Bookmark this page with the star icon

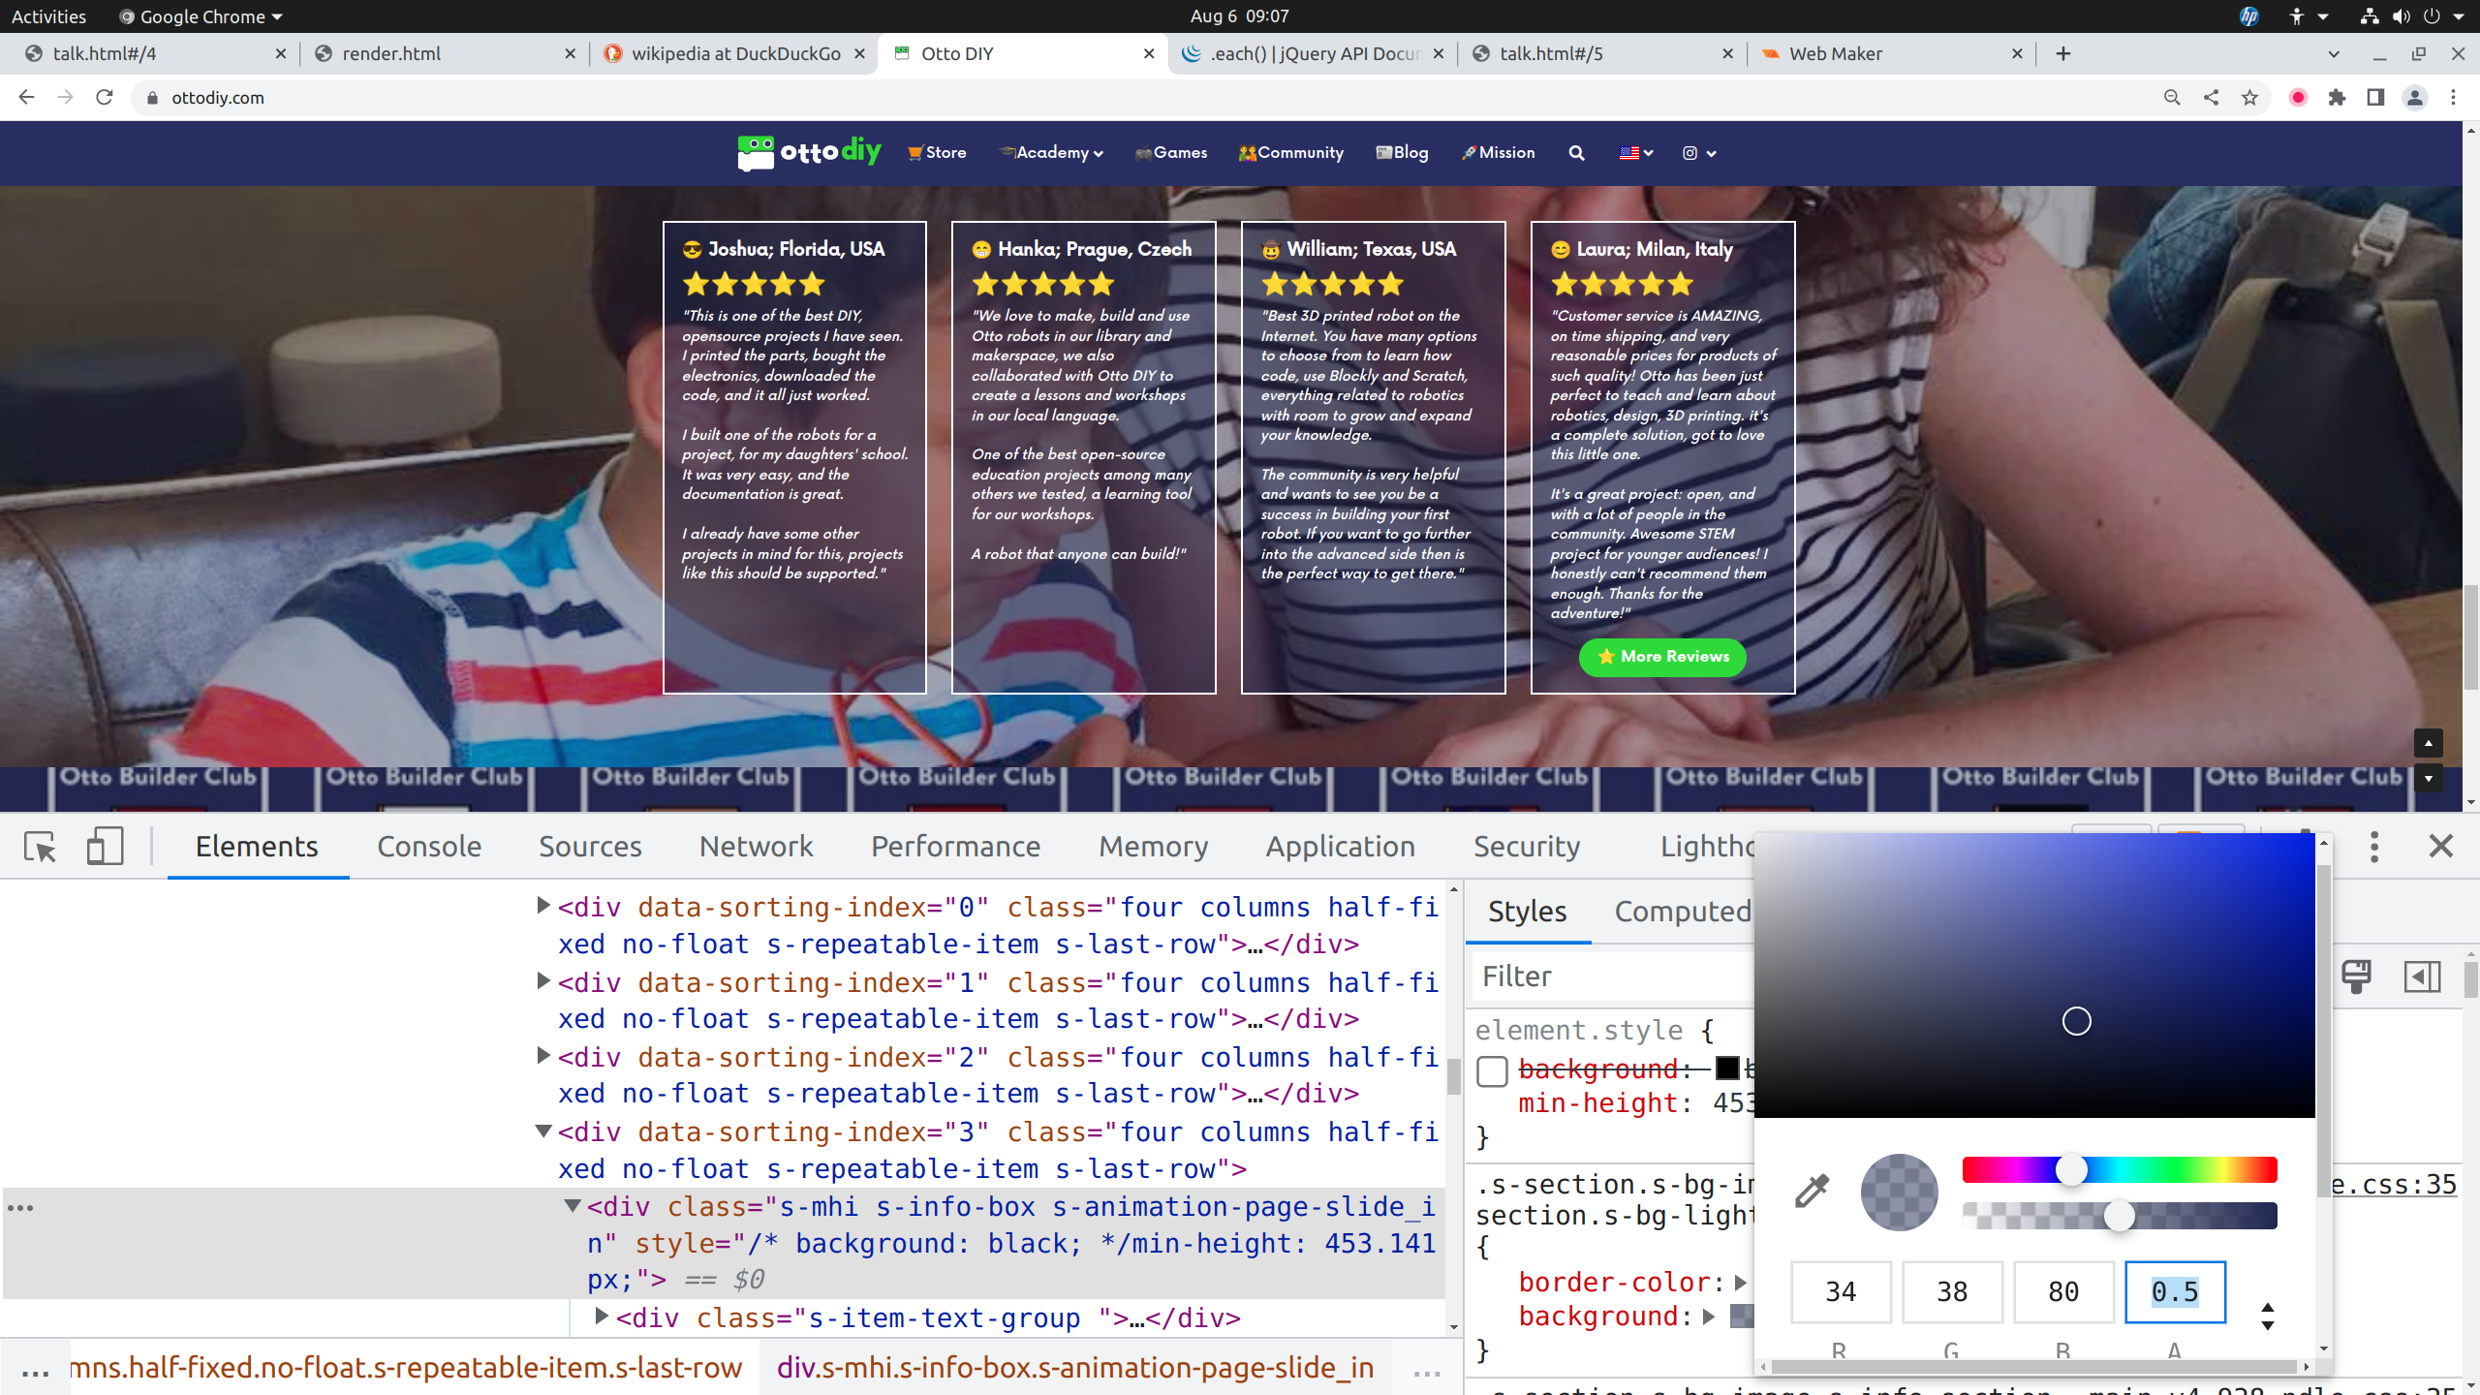pos(2249,98)
